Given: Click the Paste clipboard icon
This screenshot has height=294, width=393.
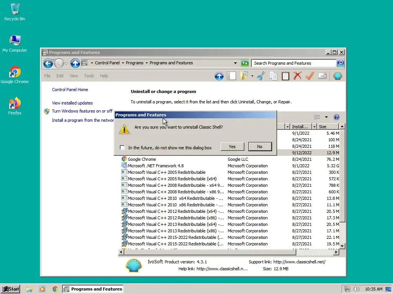Looking at the screenshot, I should [285, 76].
